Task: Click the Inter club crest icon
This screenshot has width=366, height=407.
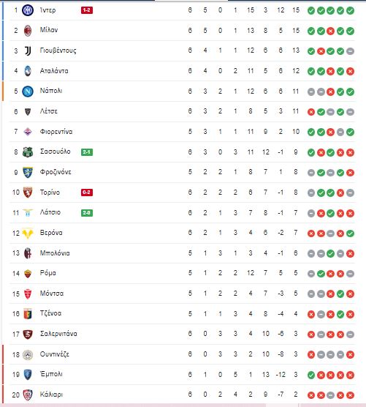Action: 28,10
